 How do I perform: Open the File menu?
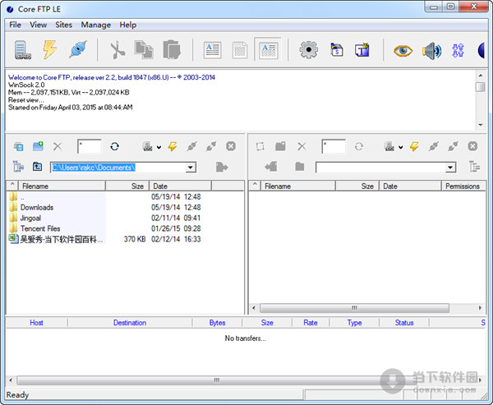[x=15, y=25]
